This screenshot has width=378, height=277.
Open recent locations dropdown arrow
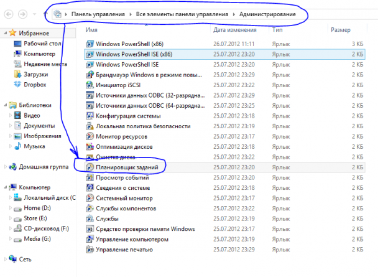pyautogui.click(x=34, y=14)
